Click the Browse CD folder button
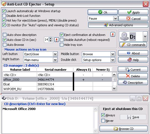Image resolution: width=150 pixels, height=134 pixels. coord(123,129)
